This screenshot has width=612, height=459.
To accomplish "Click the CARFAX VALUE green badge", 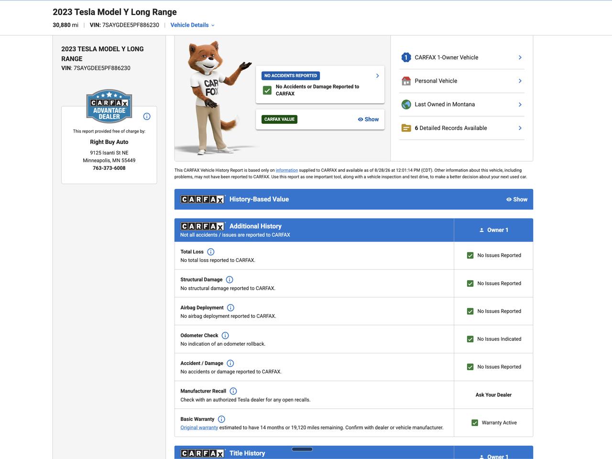I will coord(280,120).
